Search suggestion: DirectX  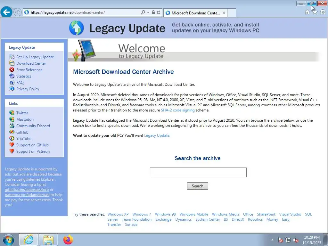click(x=238, y=219)
